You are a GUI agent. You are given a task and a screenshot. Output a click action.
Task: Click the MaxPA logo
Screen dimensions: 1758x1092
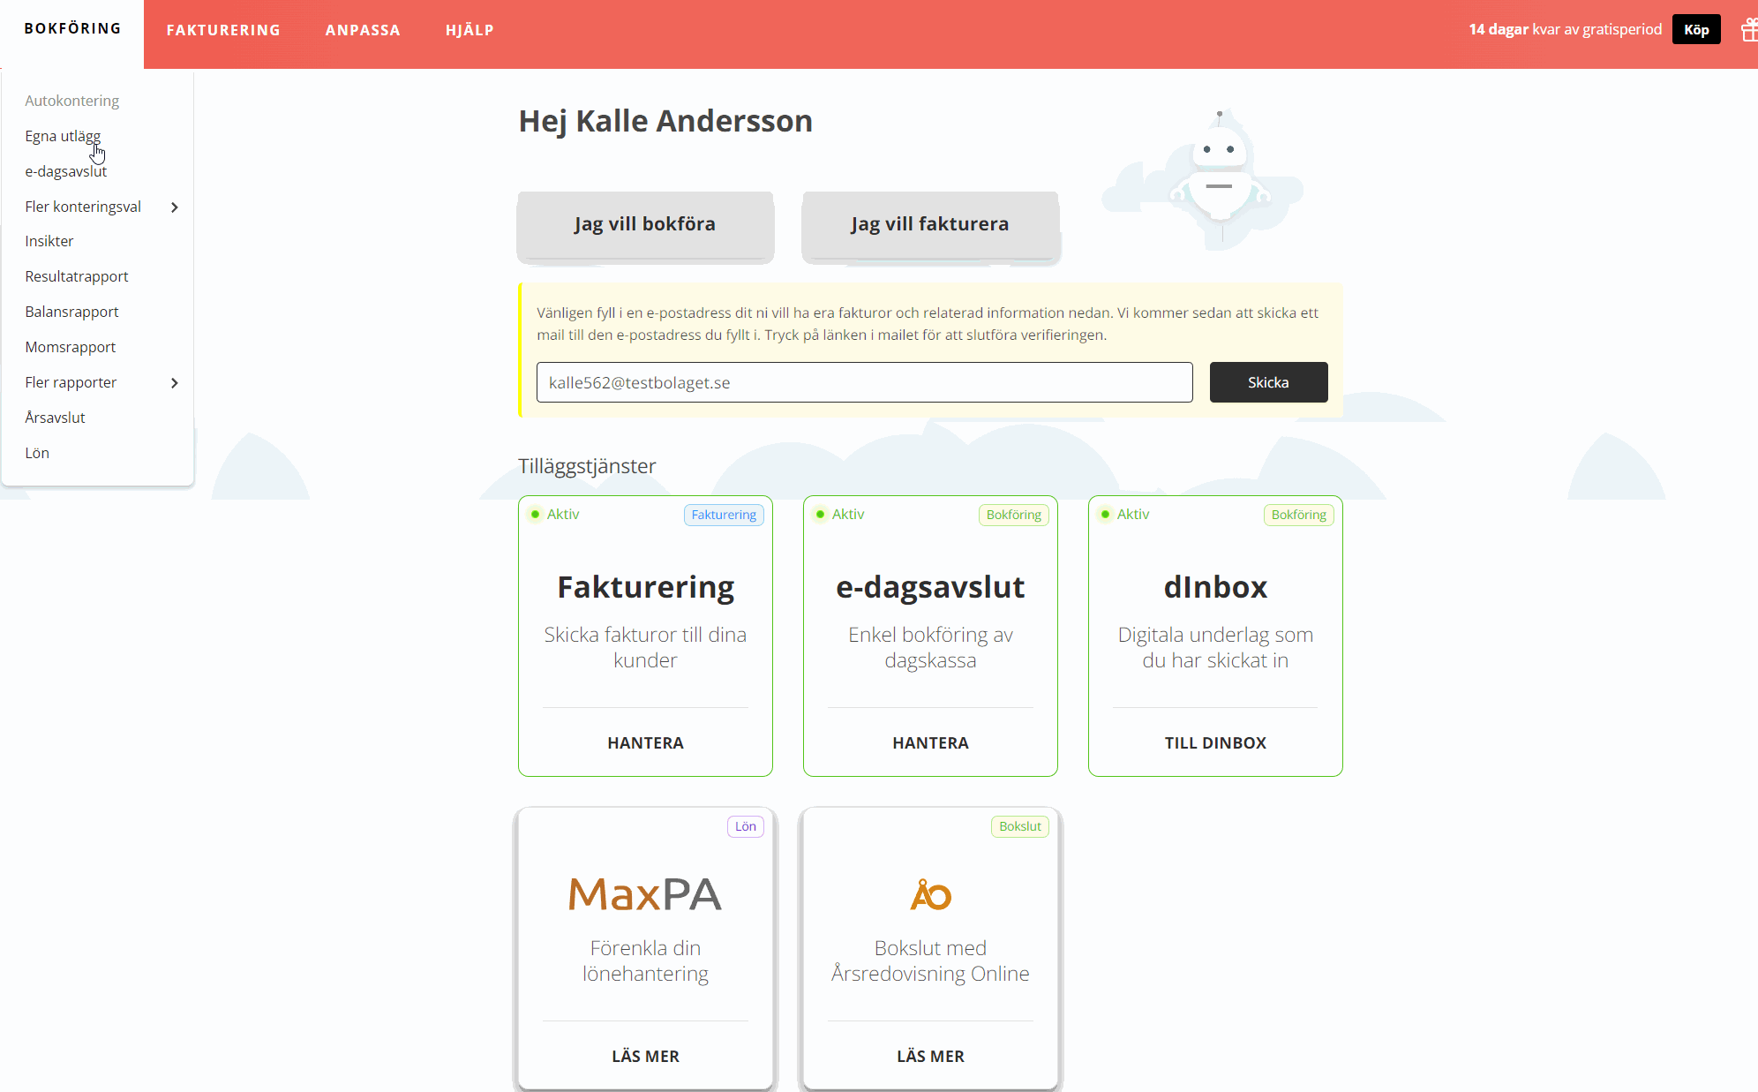click(x=645, y=894)
